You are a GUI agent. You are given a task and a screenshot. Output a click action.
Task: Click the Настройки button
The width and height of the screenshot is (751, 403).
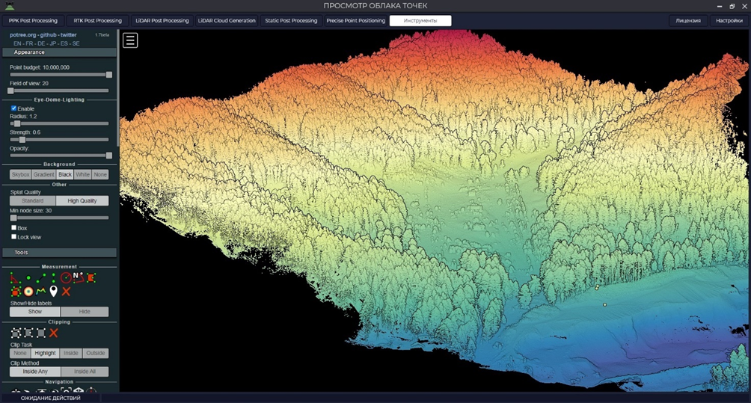pyautogui.click(x=729, y=21)
